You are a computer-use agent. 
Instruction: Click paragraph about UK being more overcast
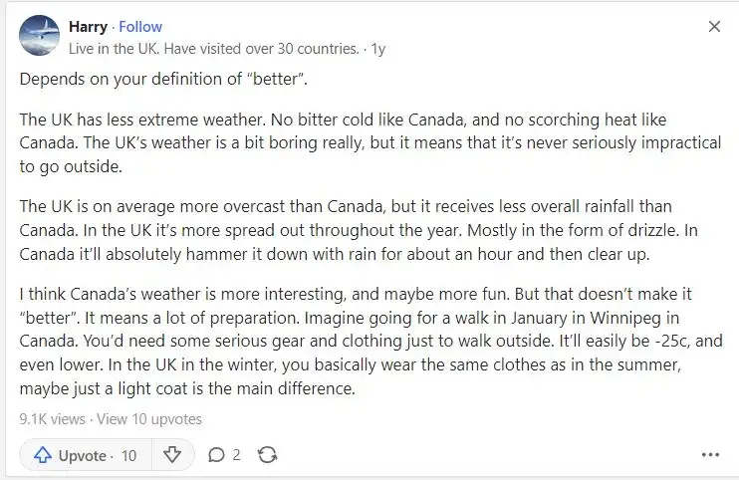359,230
